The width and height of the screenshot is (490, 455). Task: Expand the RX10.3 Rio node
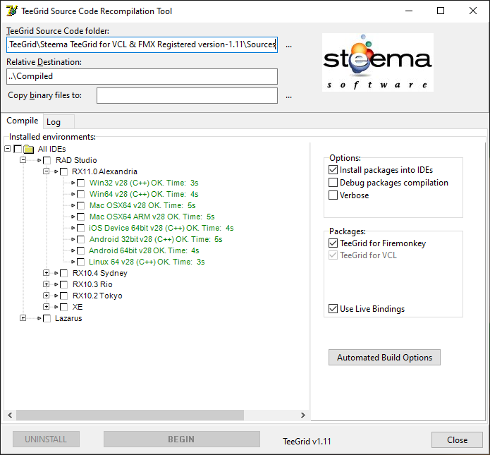pos(47,284)
